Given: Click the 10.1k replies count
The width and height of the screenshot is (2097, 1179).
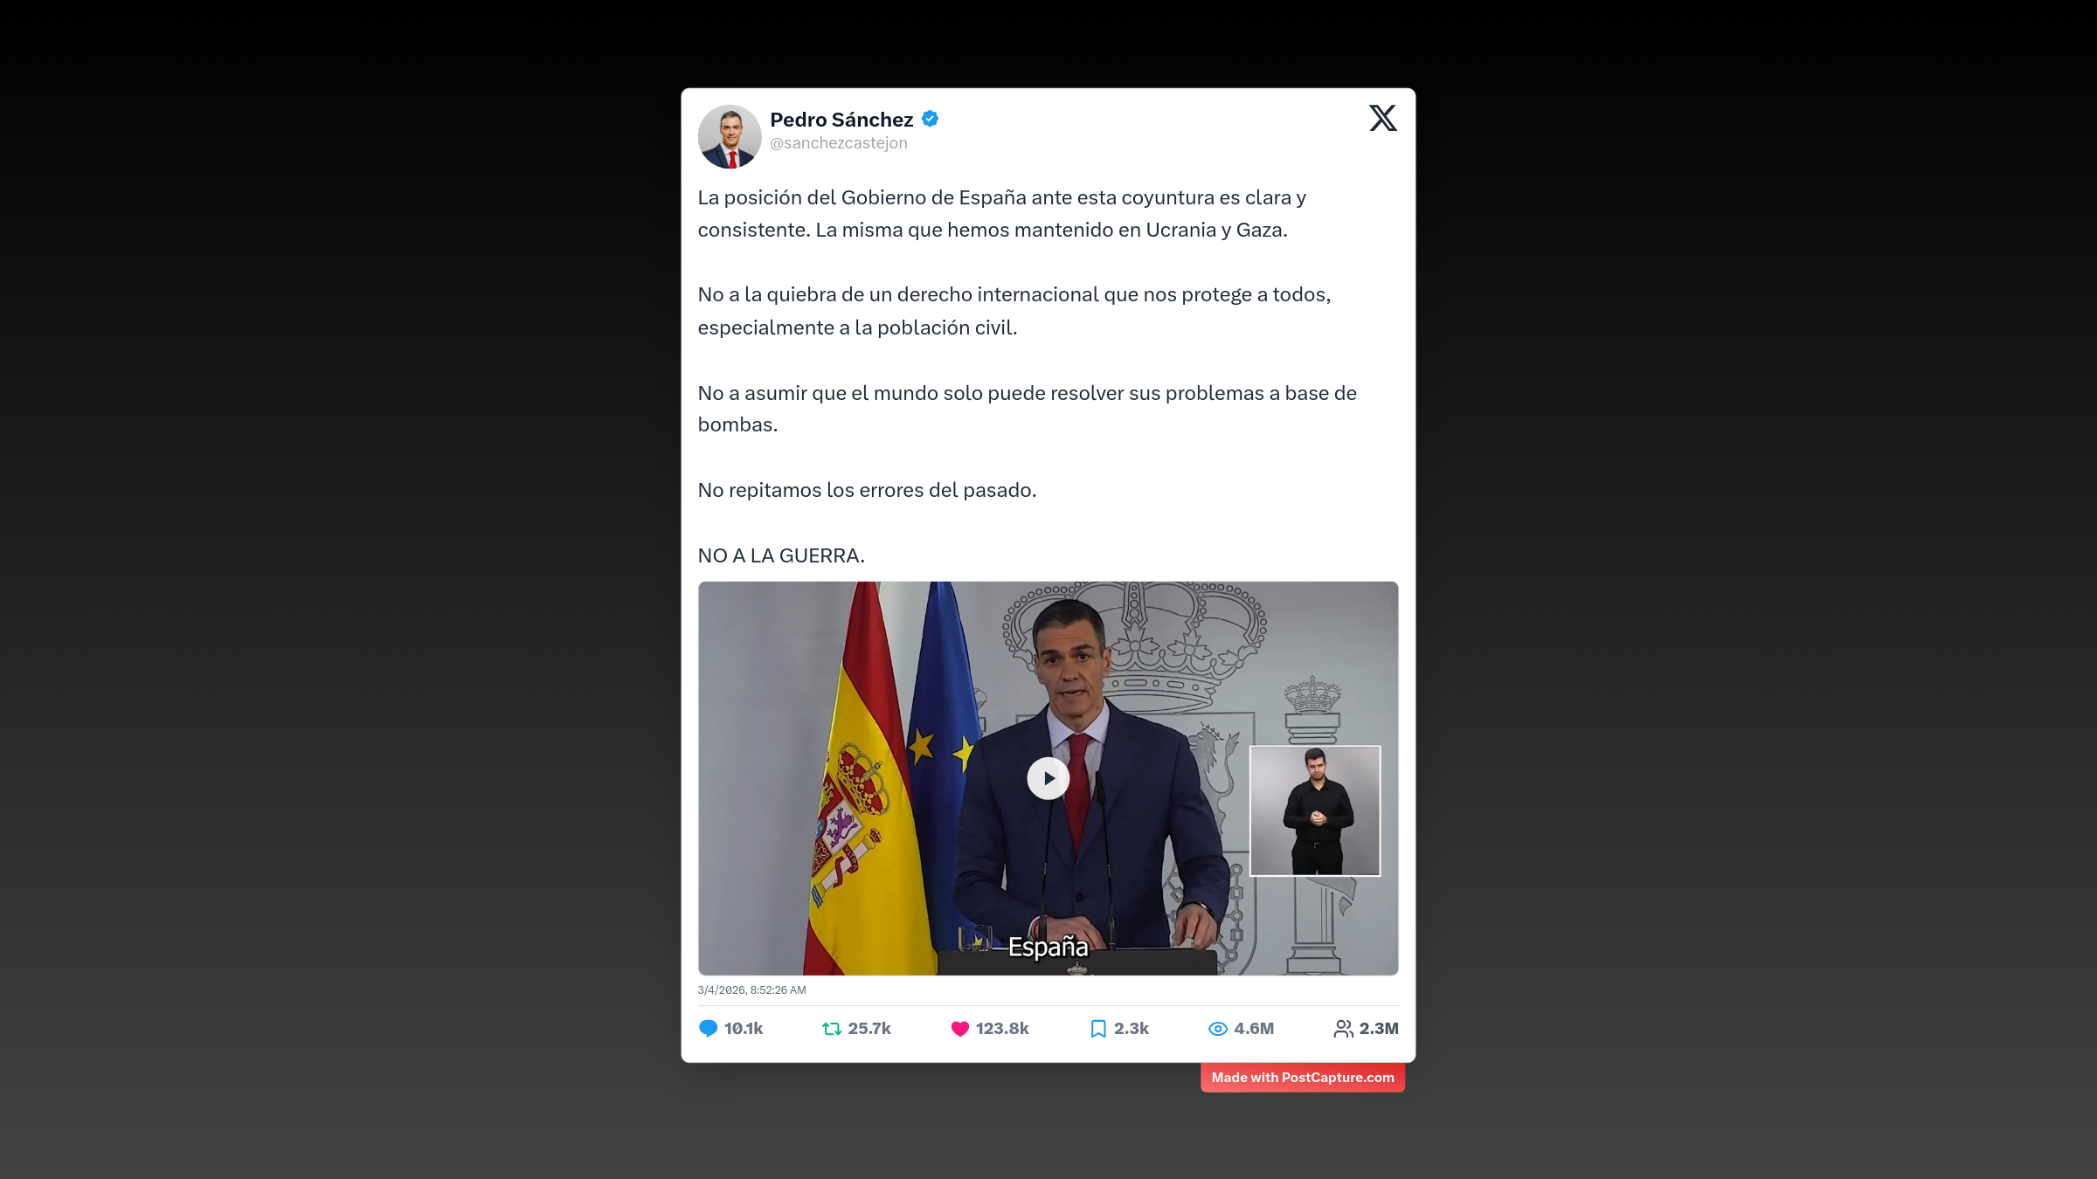Looking at the screenshot, I should (744, 1029).
